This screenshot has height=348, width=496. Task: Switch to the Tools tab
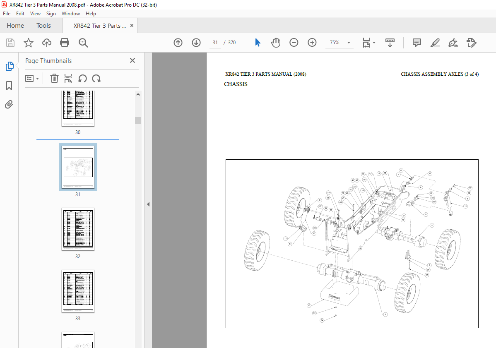tap(43, 26)
